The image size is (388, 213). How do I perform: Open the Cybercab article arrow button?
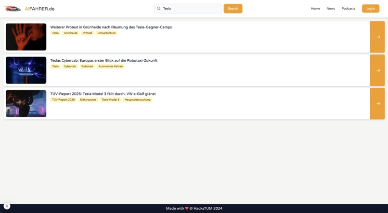coord(377,70)
